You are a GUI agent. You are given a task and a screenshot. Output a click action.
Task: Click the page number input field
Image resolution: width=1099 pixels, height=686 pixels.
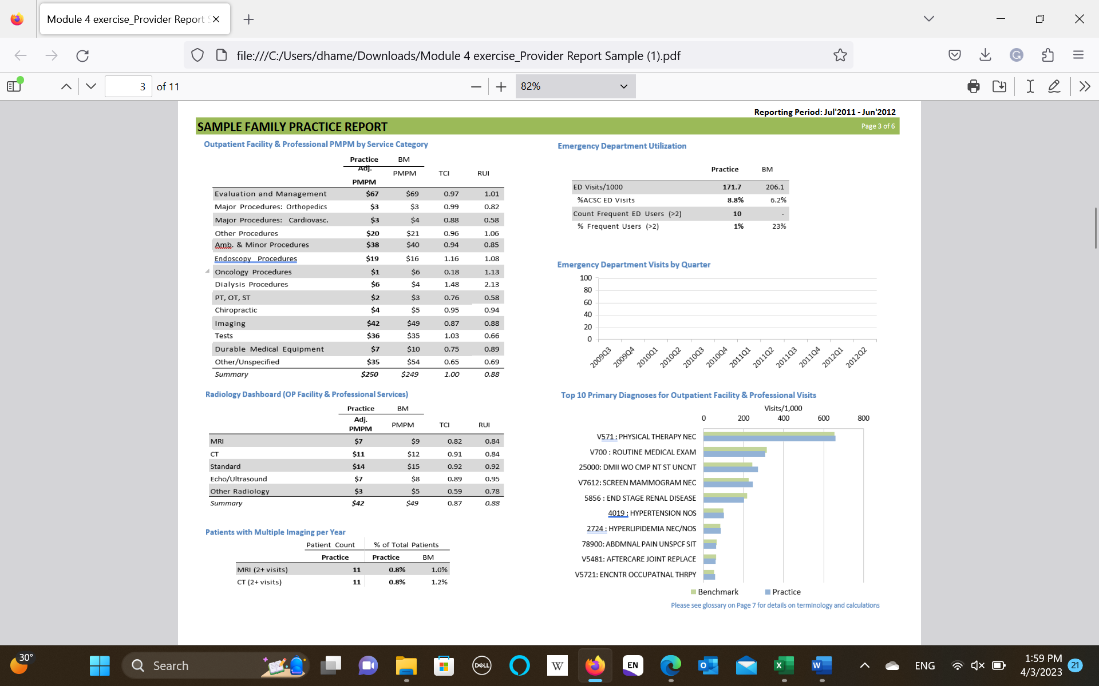point(128,86)
